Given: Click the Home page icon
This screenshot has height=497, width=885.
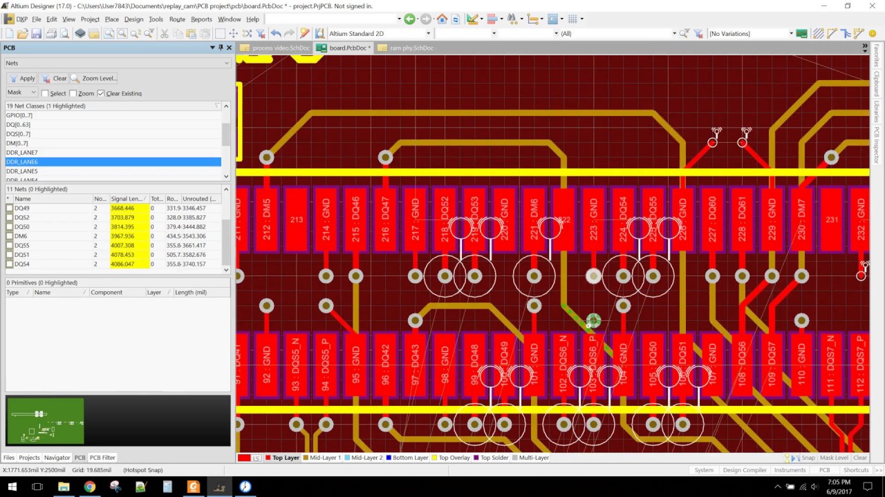Looking at the screenshot, I should point(442,19).
